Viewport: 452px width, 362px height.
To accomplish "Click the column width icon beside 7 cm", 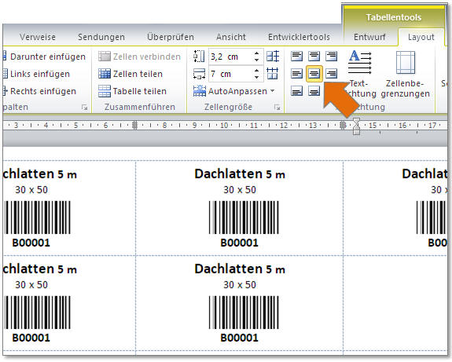I will pyautogui.click(x=199, y=74).
